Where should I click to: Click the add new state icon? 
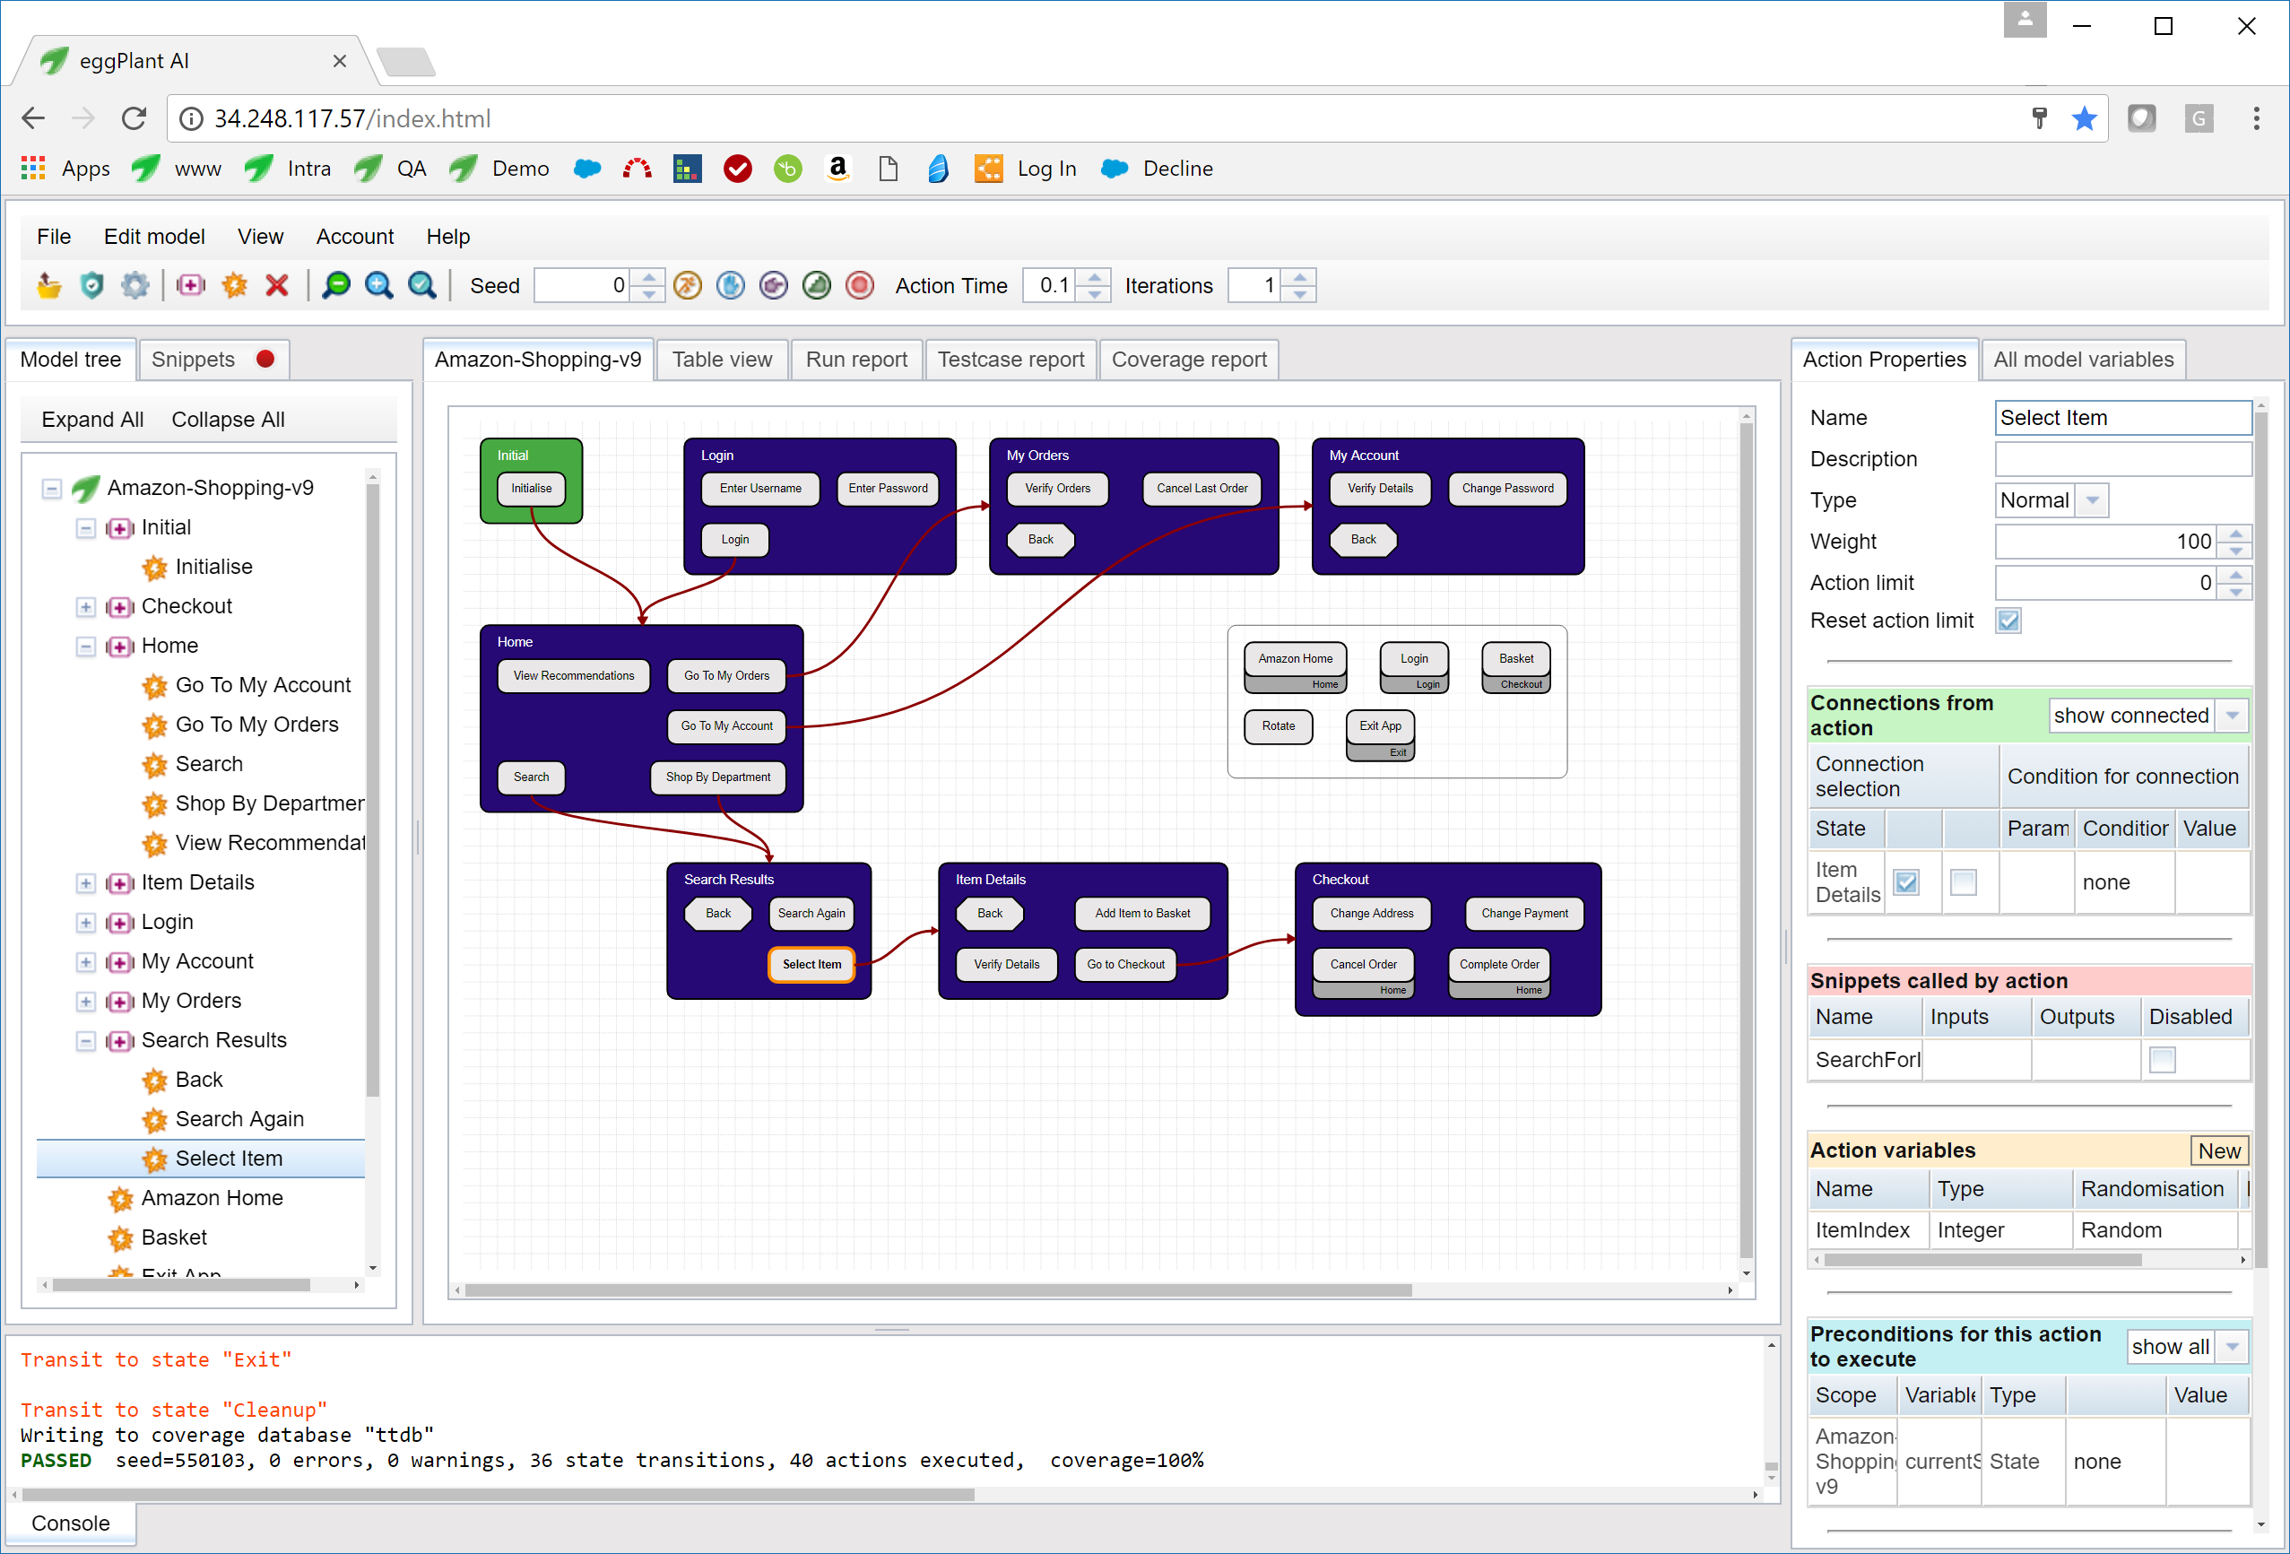click(x=190, y=286)
